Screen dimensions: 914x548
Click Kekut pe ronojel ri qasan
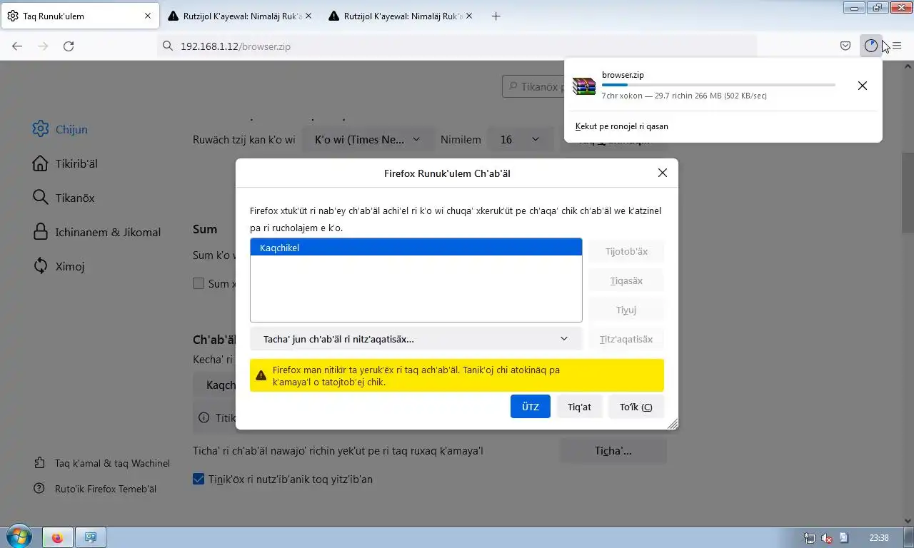622,126
